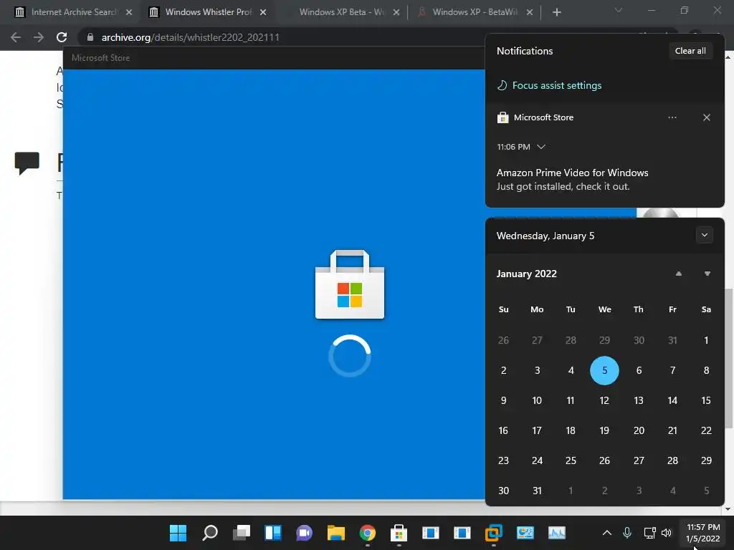Open taskbar Search magnifier
This screenshot has width=734, height=550.
(210, 532)
